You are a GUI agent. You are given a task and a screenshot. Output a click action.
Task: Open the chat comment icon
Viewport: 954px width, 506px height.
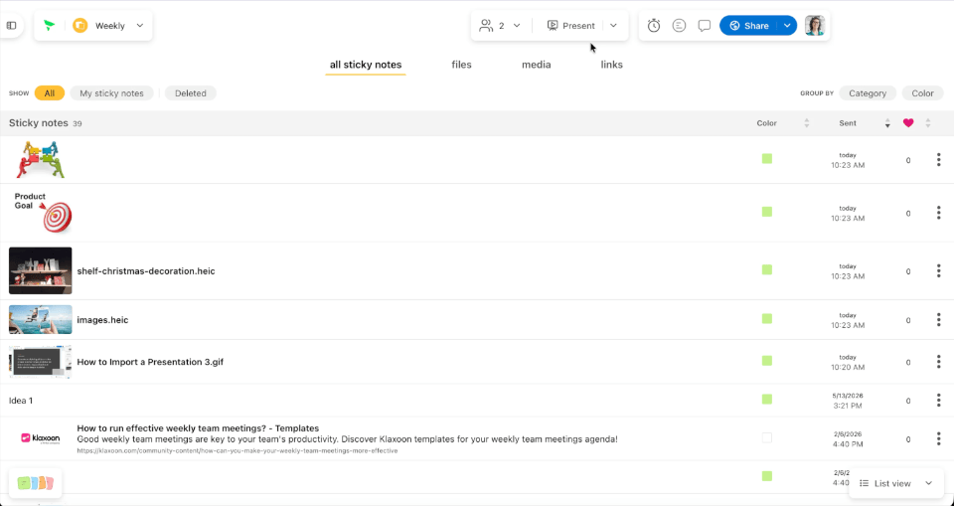[705, 26]
